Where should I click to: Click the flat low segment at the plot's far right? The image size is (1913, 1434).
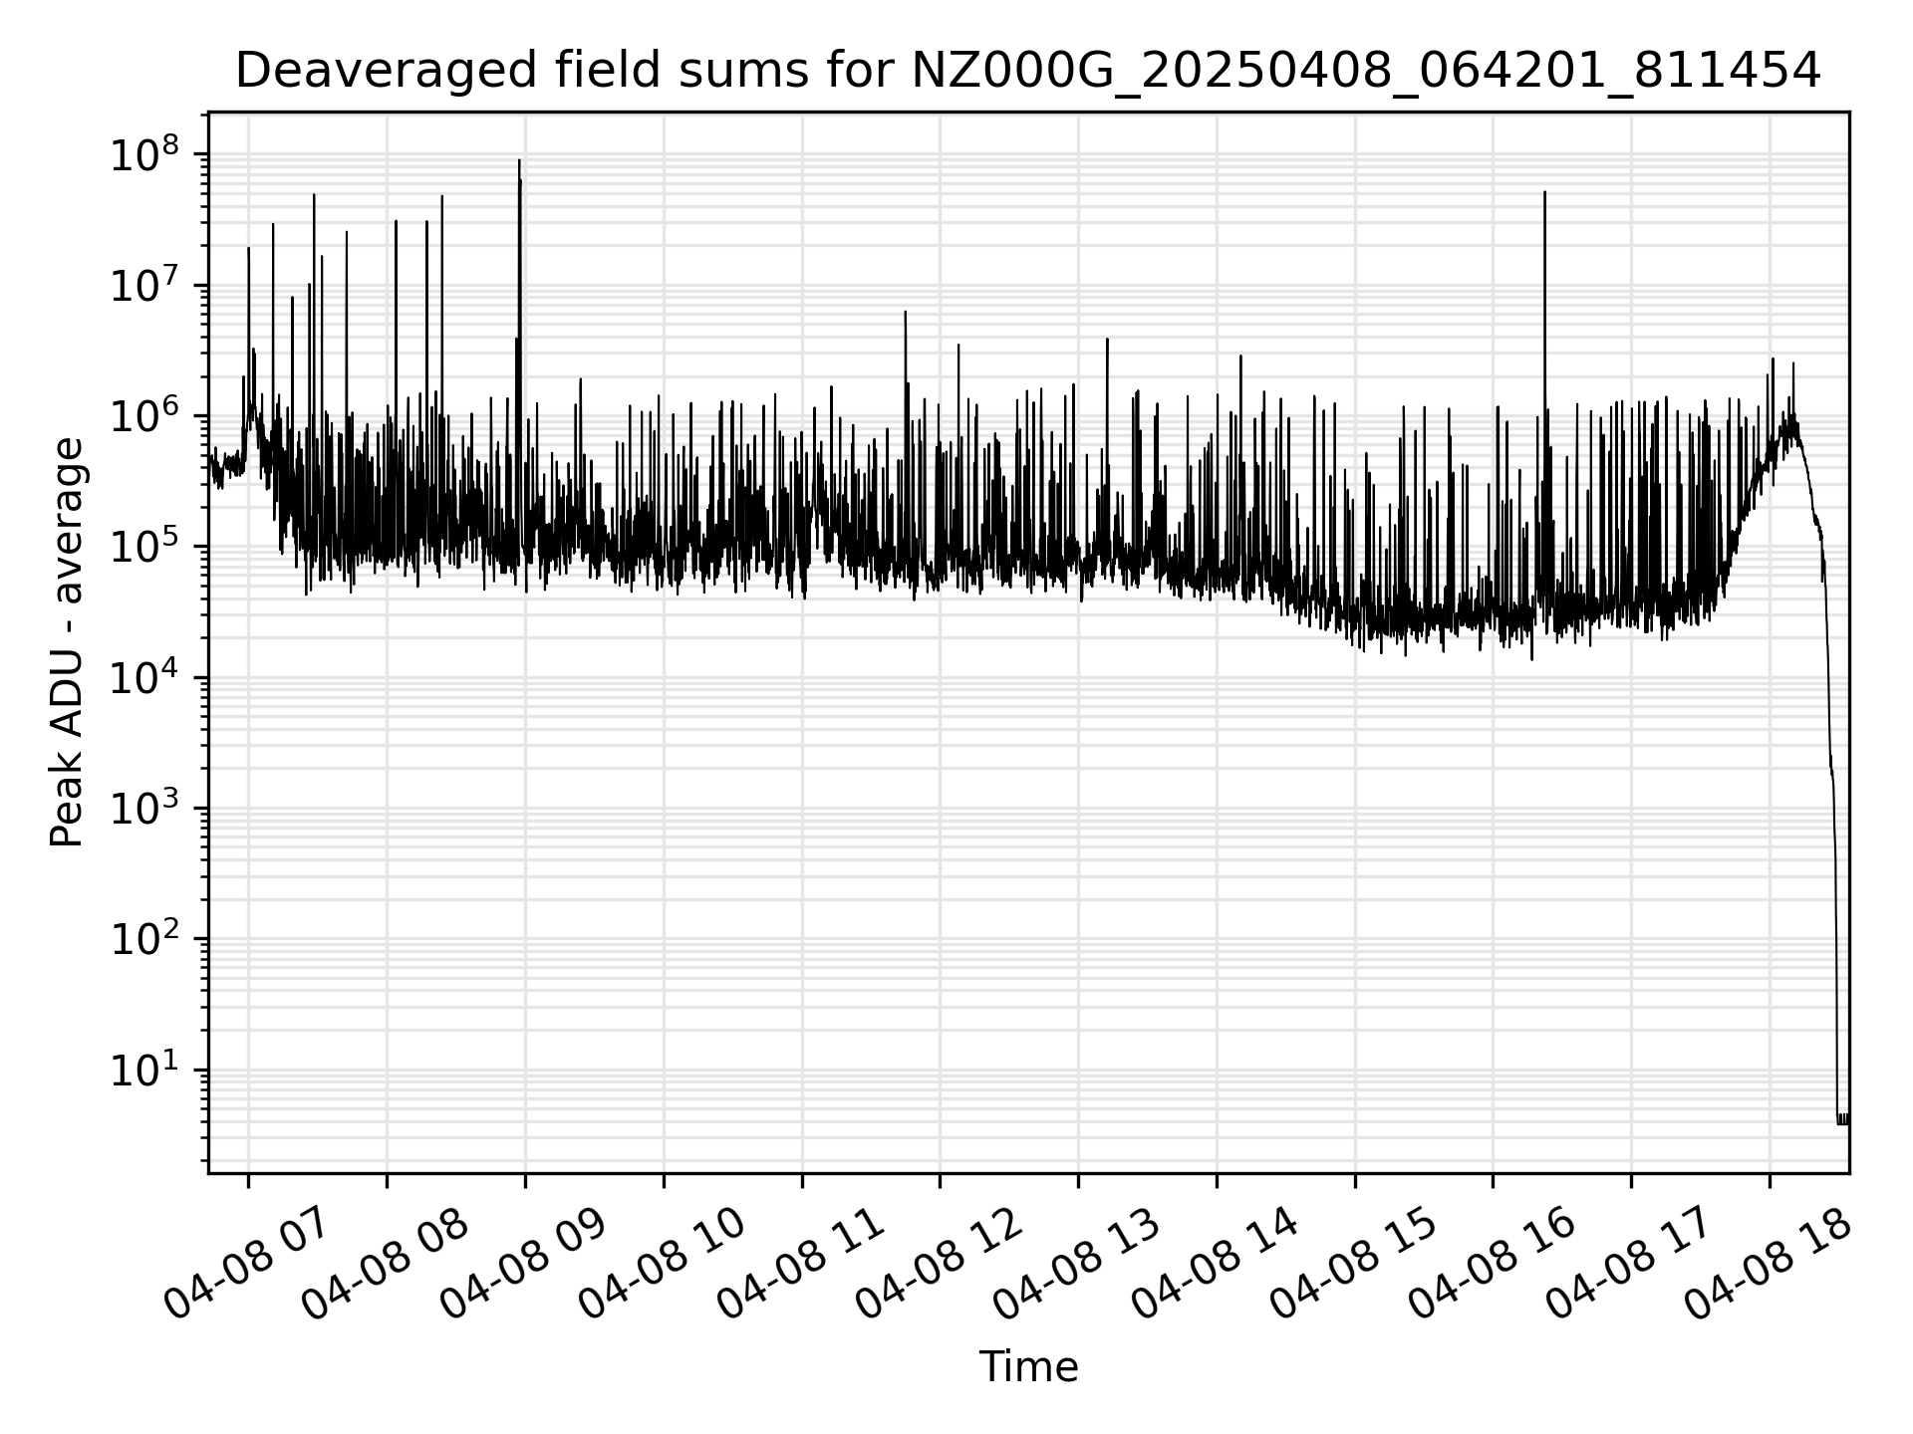[x=1843, y=1118]
